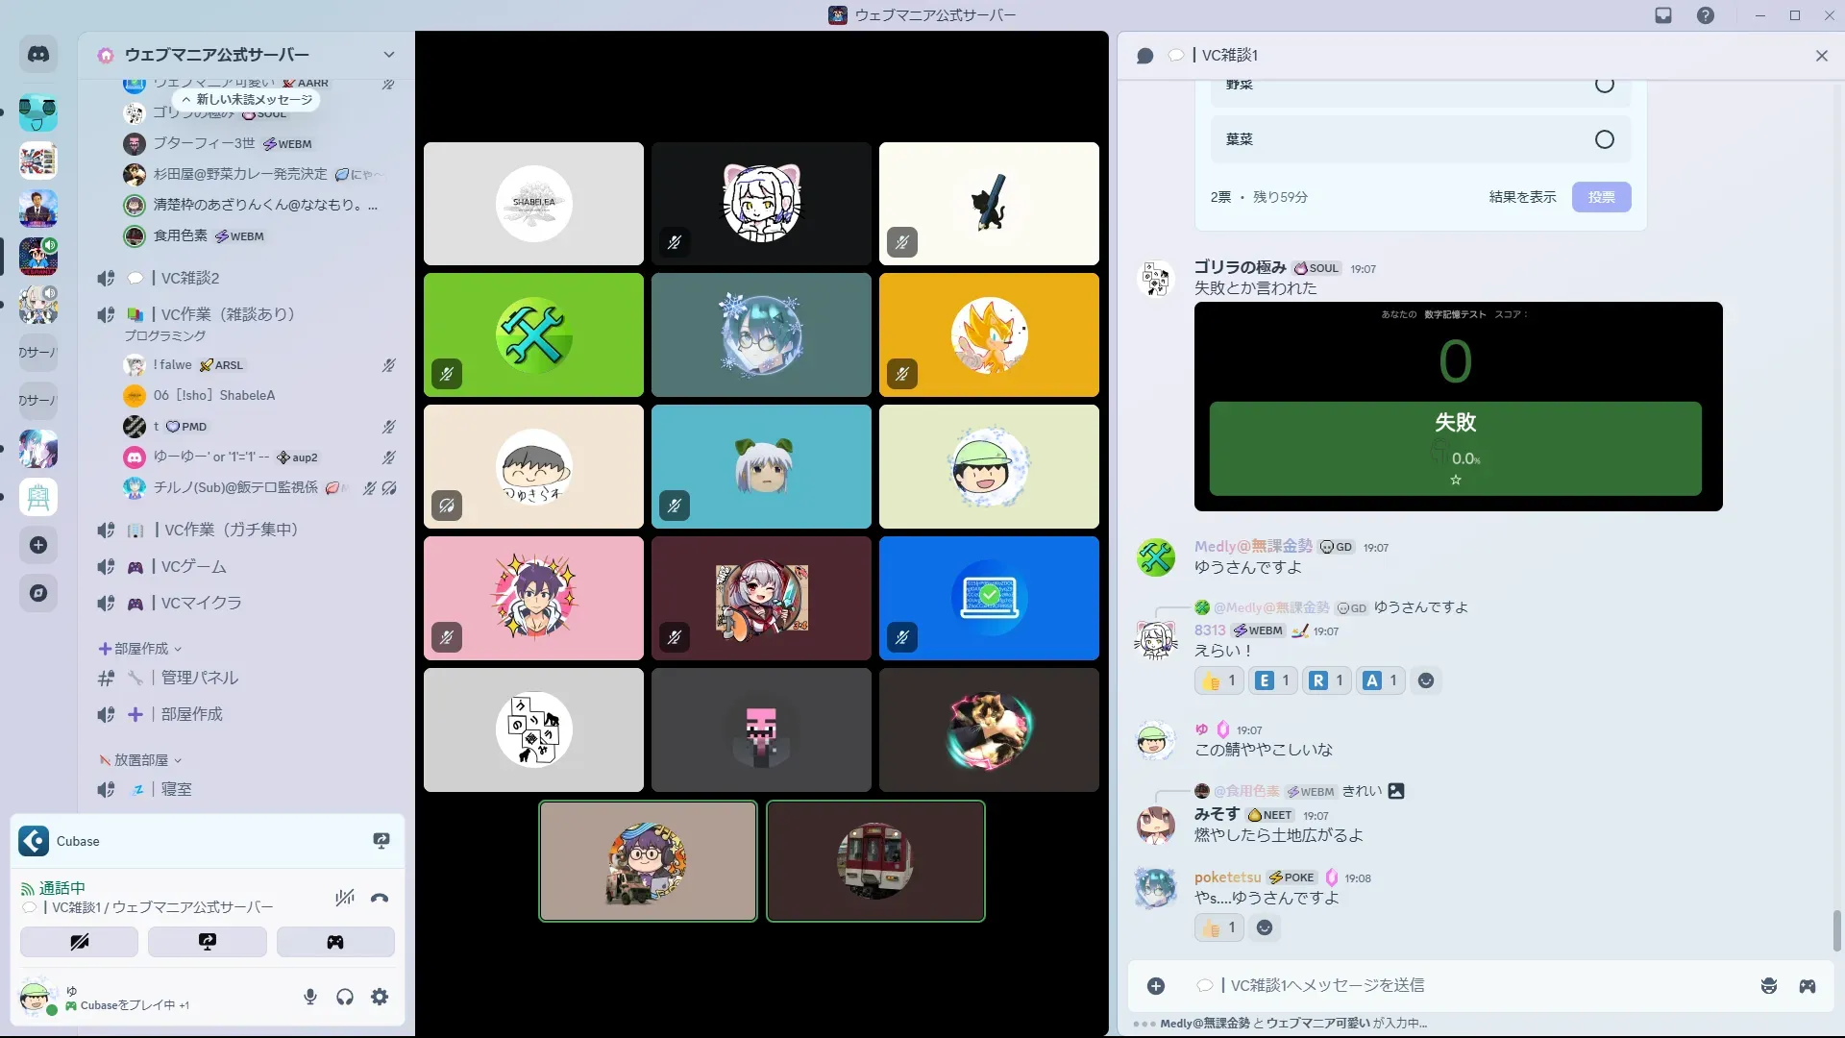Open the Discover servers compass icon
This screenshot has width=1845, height=1038.
click(x=38, y=593)
